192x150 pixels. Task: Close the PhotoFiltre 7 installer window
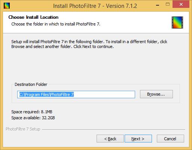point(181,4)
